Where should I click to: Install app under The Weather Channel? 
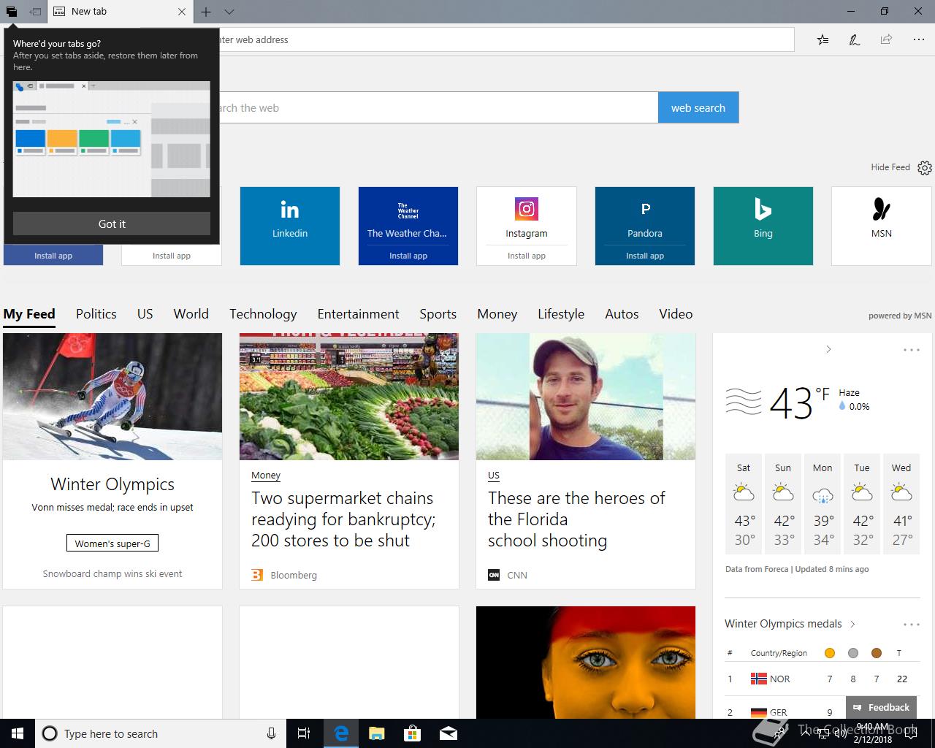tap(408, 256)
